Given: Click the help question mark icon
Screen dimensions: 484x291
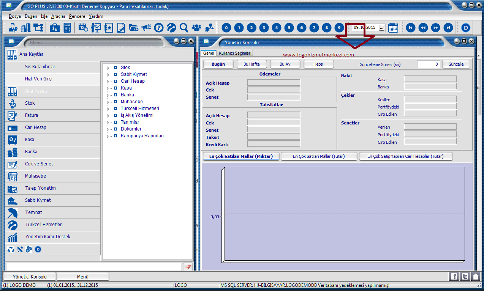Looking at the screenshot, I should click(x=159, y=27).
